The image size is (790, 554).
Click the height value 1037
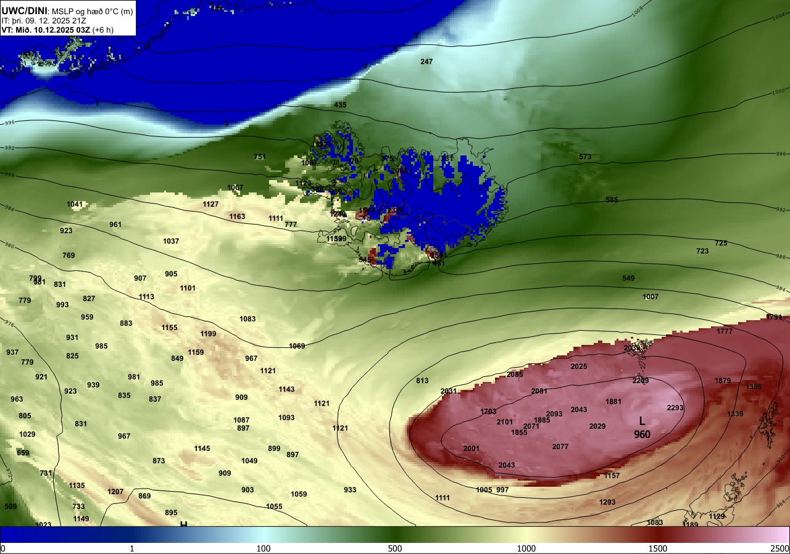(171, 241)
